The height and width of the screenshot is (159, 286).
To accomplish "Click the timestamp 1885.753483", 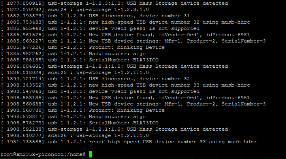I will coord(24,22).
